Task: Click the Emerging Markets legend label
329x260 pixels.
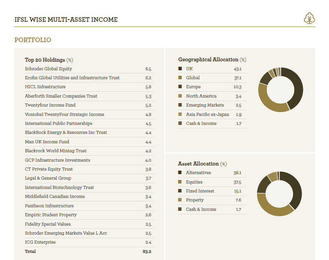Action: tap(205, 105)
